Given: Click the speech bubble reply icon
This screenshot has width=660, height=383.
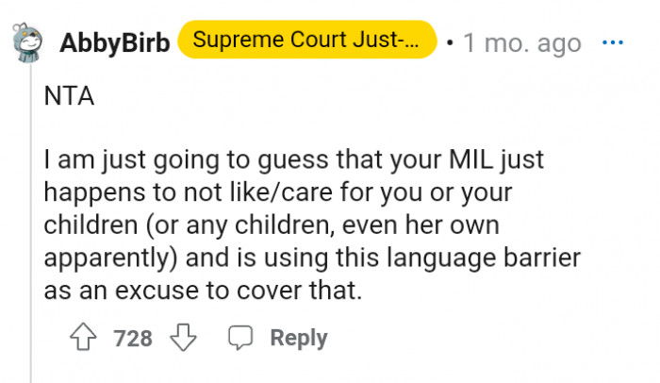Looking at the screenshot, I should click(x=240, y=338).
